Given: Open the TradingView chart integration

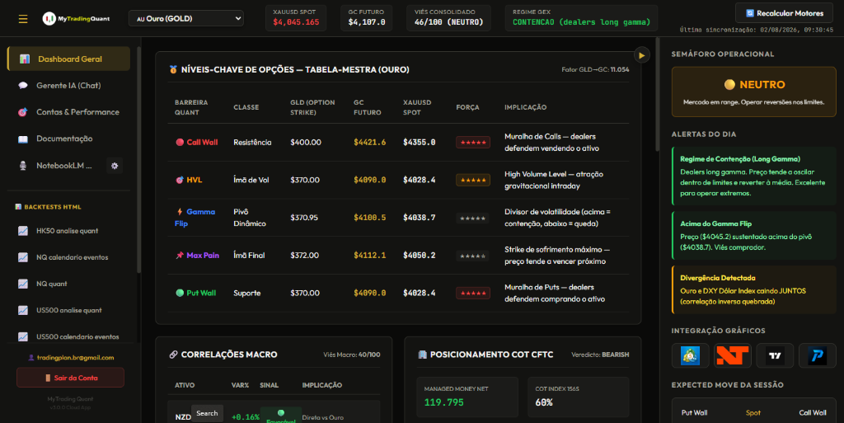Looking at the screenshot, I should pyautogui.click(x=775, y=355).
